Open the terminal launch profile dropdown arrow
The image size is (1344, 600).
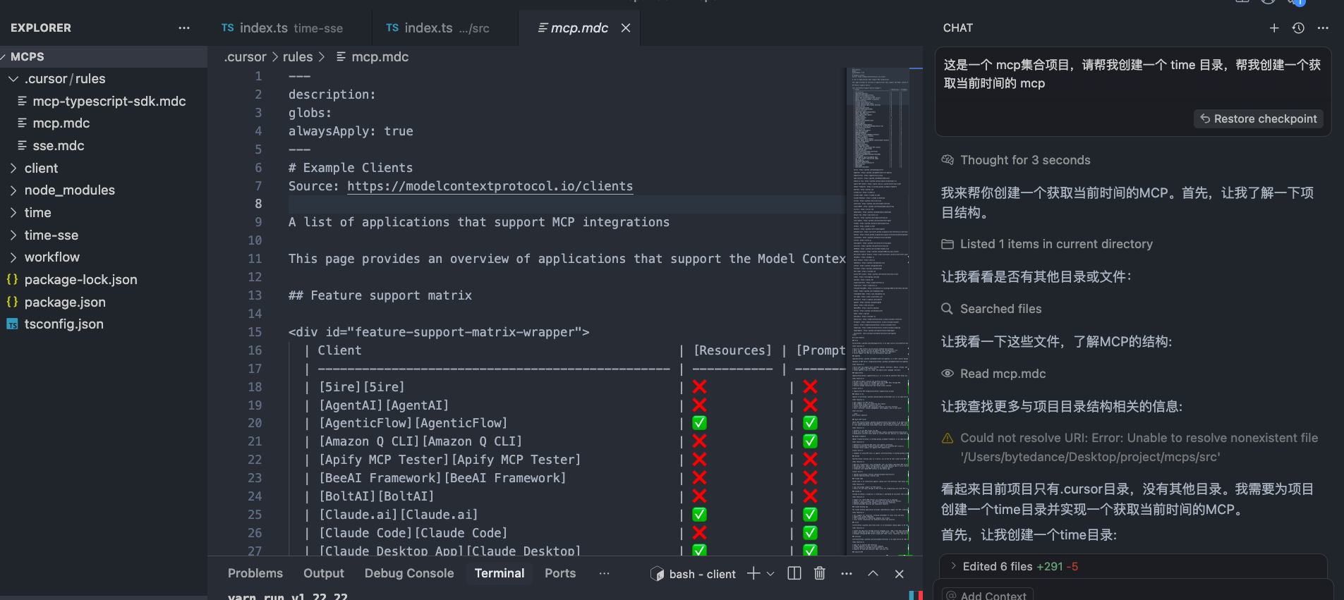click(x=770, y=574)
